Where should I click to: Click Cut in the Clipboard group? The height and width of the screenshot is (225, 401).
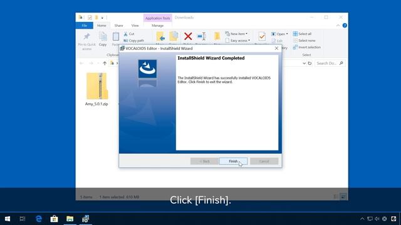coord(129,34)
